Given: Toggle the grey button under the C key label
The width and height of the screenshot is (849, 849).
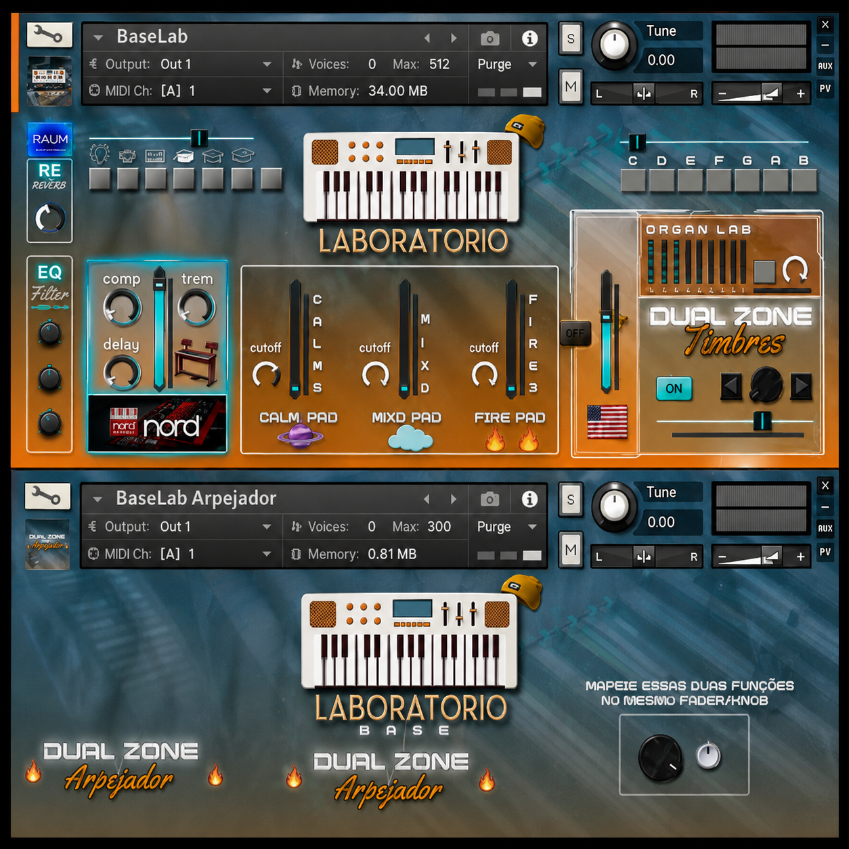Looking at the screenshot, I should [x=633, y=180].
